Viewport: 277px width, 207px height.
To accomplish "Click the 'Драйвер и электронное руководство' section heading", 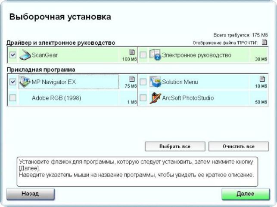I will 61,43.
